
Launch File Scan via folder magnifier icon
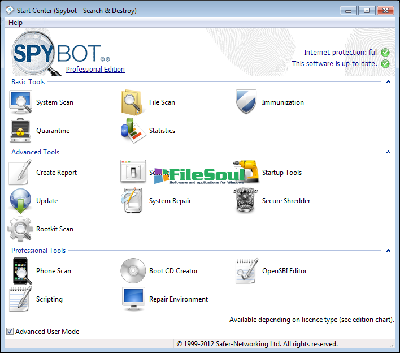pos(133,102)
